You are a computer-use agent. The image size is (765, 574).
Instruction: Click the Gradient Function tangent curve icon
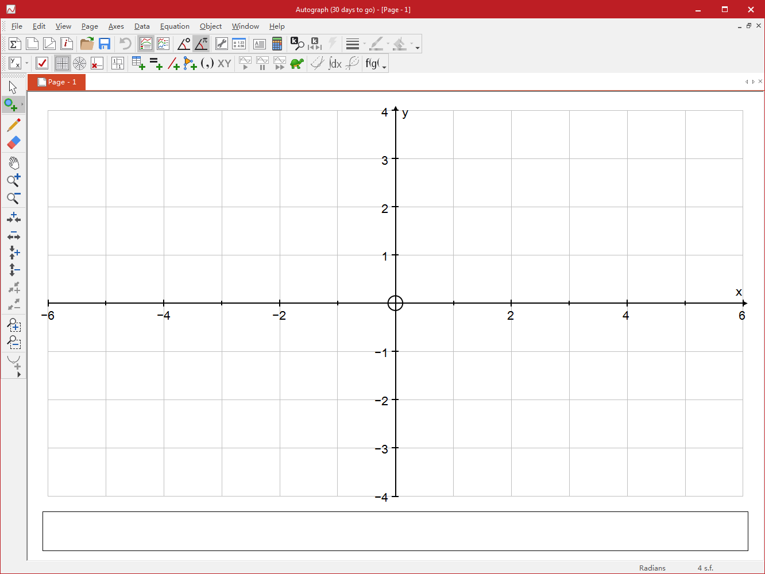[318, 63]
